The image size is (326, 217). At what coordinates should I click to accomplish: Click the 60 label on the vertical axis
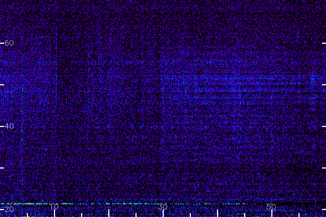pos(9,43)
